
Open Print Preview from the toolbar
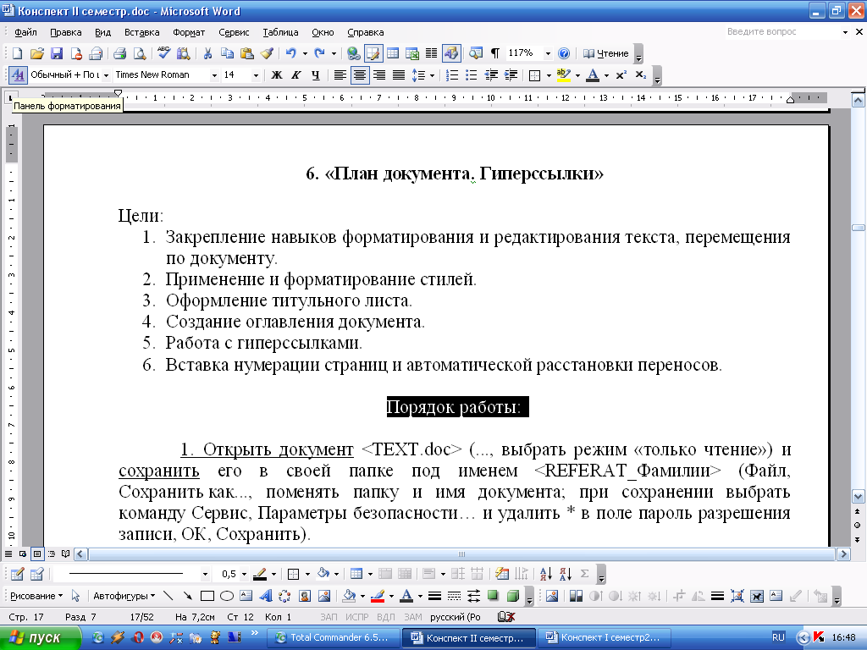tap(140, 53)
